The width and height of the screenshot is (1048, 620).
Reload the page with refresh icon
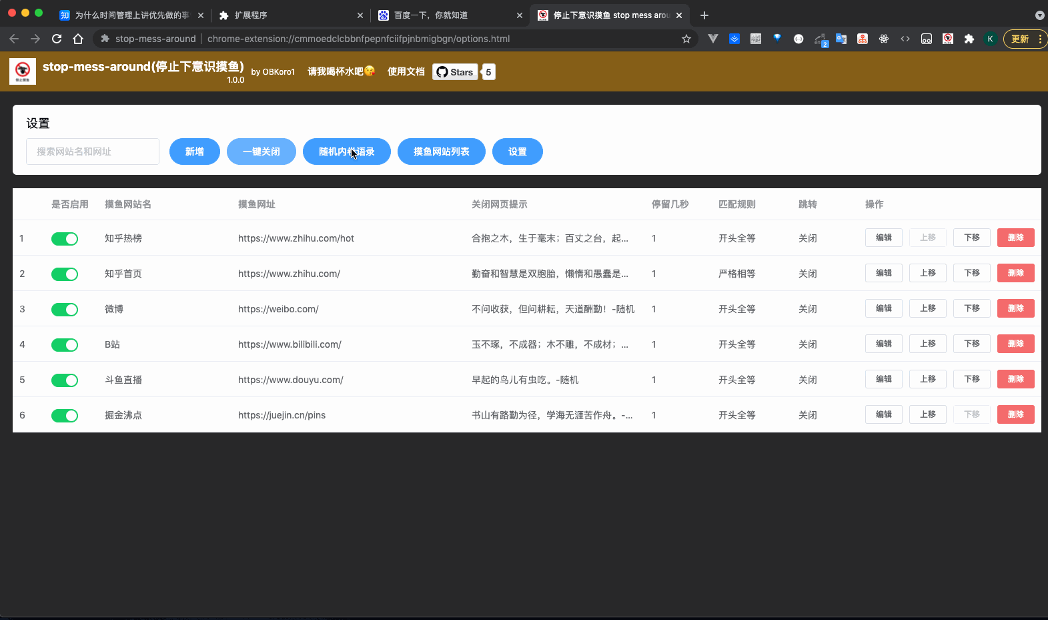point(57,39)
